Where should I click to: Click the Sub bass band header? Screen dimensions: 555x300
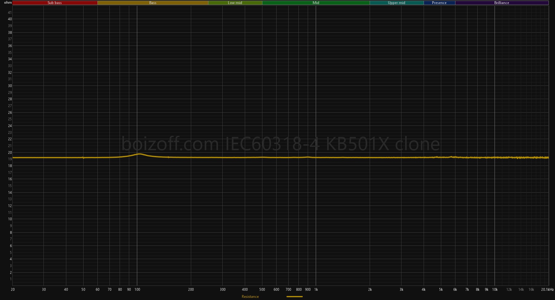click(x=55, y=3)
